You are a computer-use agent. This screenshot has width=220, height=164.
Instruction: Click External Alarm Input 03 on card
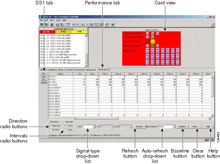[x=158, y=33]
